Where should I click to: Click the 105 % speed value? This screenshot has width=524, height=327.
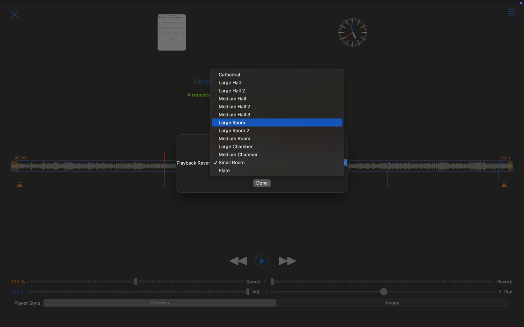[x=18, y=282]
